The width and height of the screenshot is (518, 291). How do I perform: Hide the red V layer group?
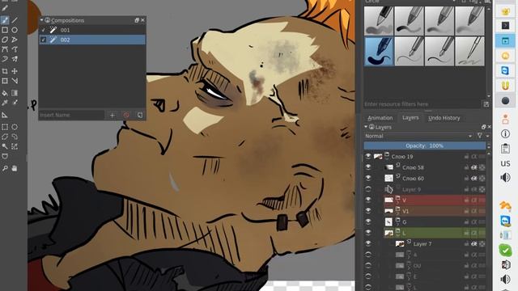pyautogui.click(x=368, y=200)
